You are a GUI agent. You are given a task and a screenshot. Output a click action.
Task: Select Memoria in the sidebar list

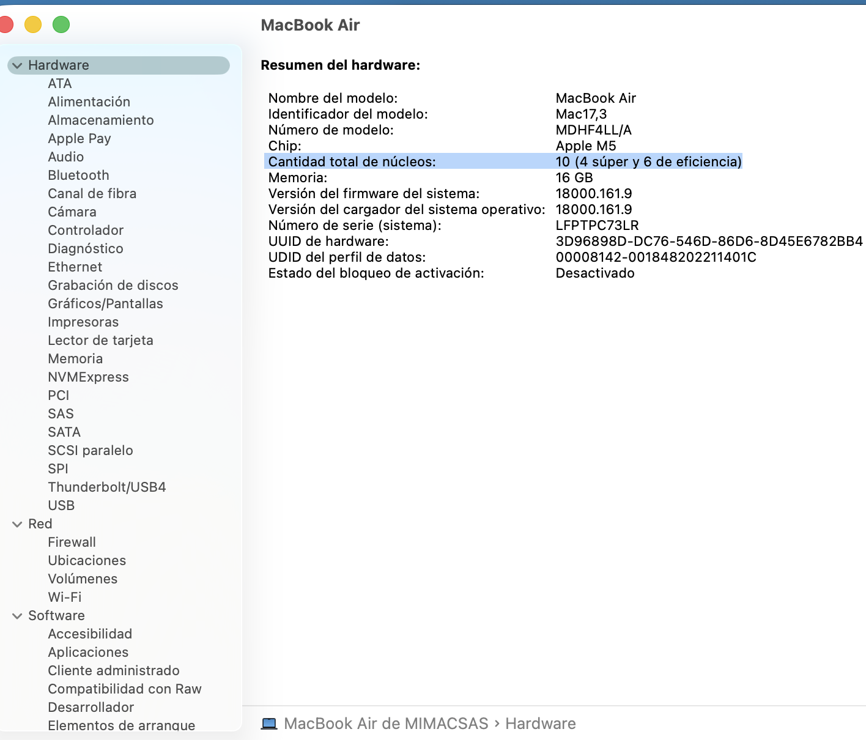tap(75, 359)
